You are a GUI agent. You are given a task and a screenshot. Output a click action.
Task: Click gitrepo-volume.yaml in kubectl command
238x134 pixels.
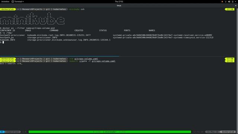point(103,61)
